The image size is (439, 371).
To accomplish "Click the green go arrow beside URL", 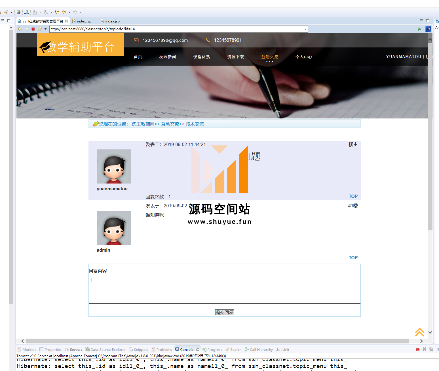I will tap(419, 29).
